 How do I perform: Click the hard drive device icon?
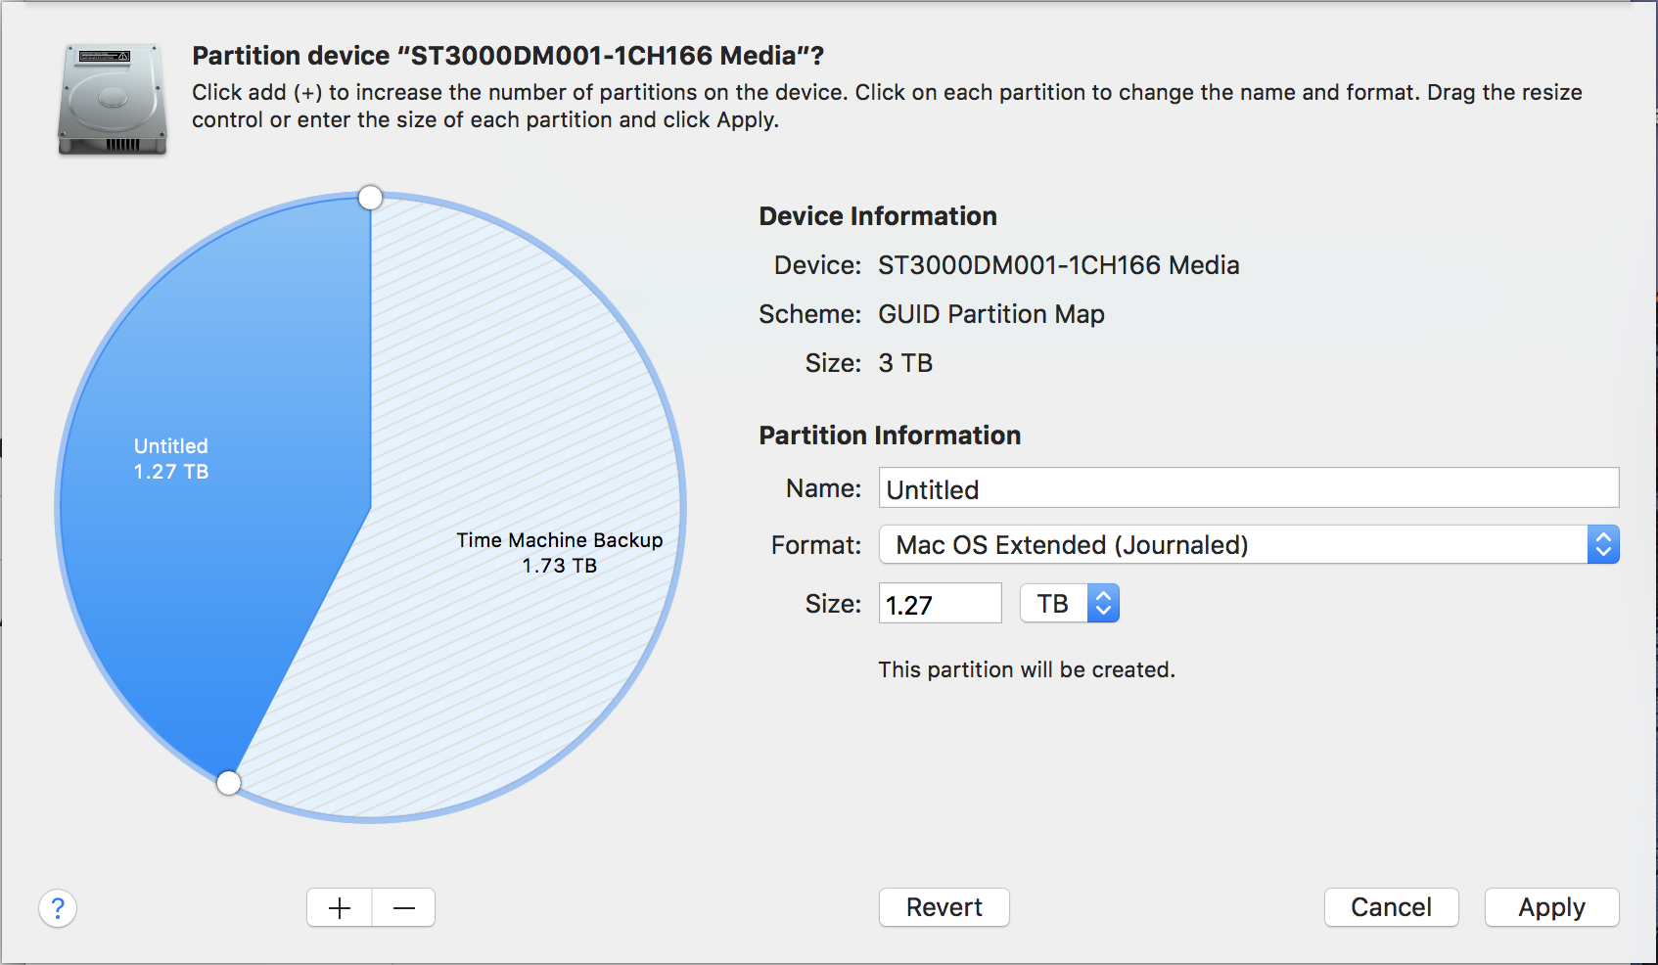coord(113,98)
